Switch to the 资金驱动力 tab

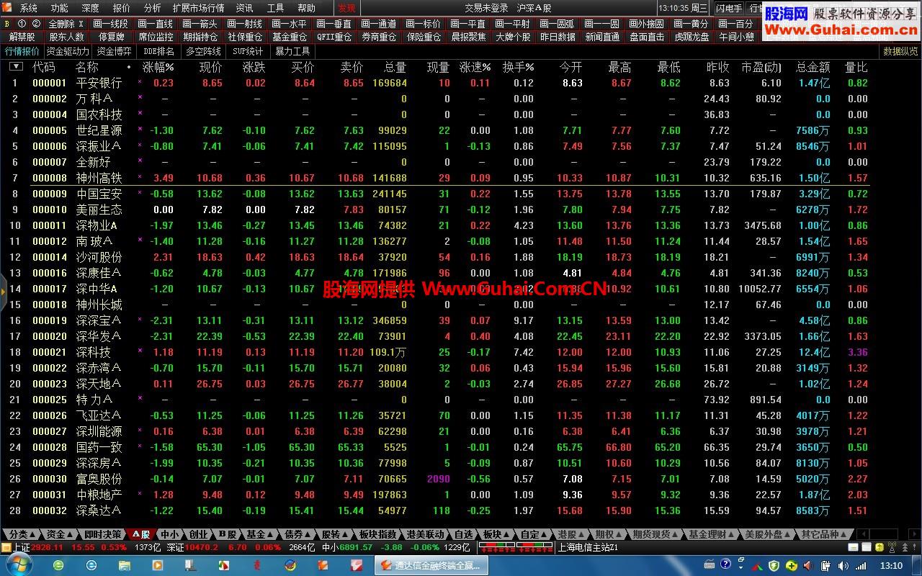pyautogui.click(x=68, y=51)
